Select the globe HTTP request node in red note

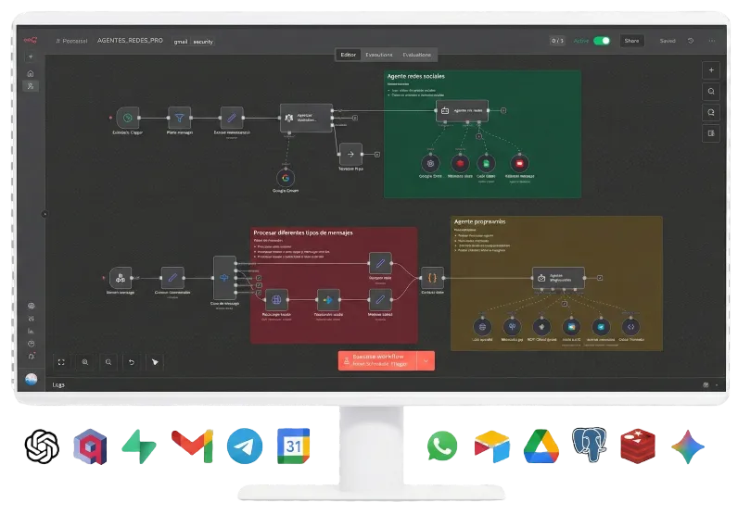click(276, 299)
